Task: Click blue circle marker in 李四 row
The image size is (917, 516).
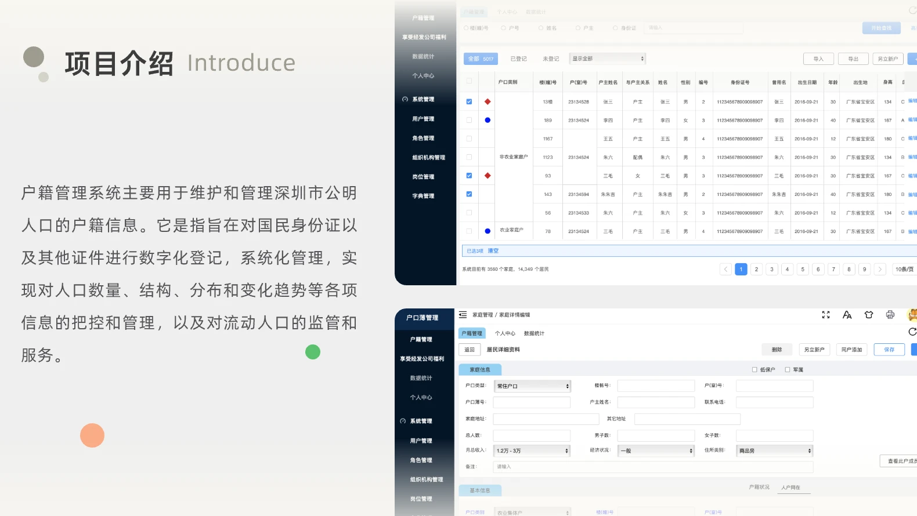Action: [x=488, y=120]
